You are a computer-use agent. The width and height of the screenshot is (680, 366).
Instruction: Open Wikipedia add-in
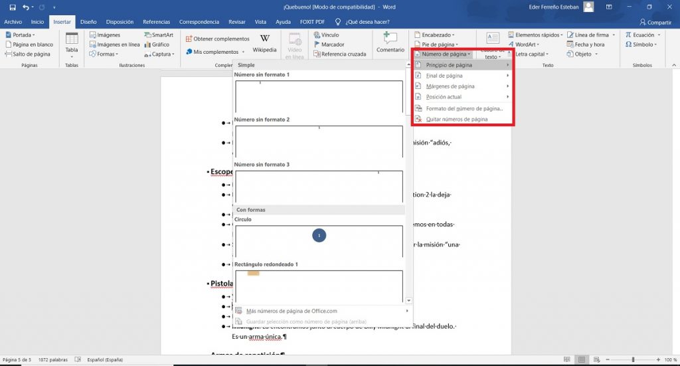[x=264, y=43]
